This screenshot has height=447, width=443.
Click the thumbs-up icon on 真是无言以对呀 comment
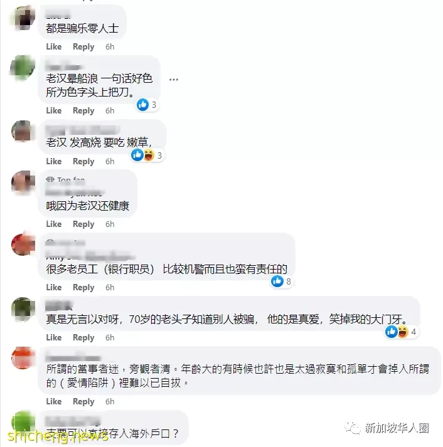[x=391, y=332]
